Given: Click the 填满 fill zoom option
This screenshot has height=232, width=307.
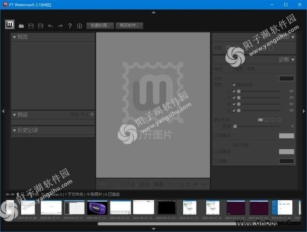Looking at the screenshot, I should (x=158, y=184).
